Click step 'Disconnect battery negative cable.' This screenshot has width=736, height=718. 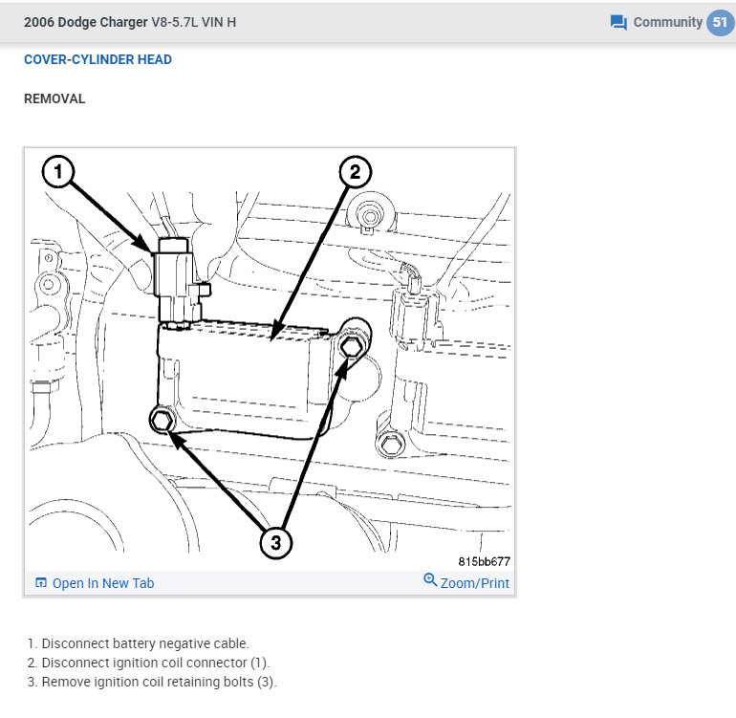[145, 643]
